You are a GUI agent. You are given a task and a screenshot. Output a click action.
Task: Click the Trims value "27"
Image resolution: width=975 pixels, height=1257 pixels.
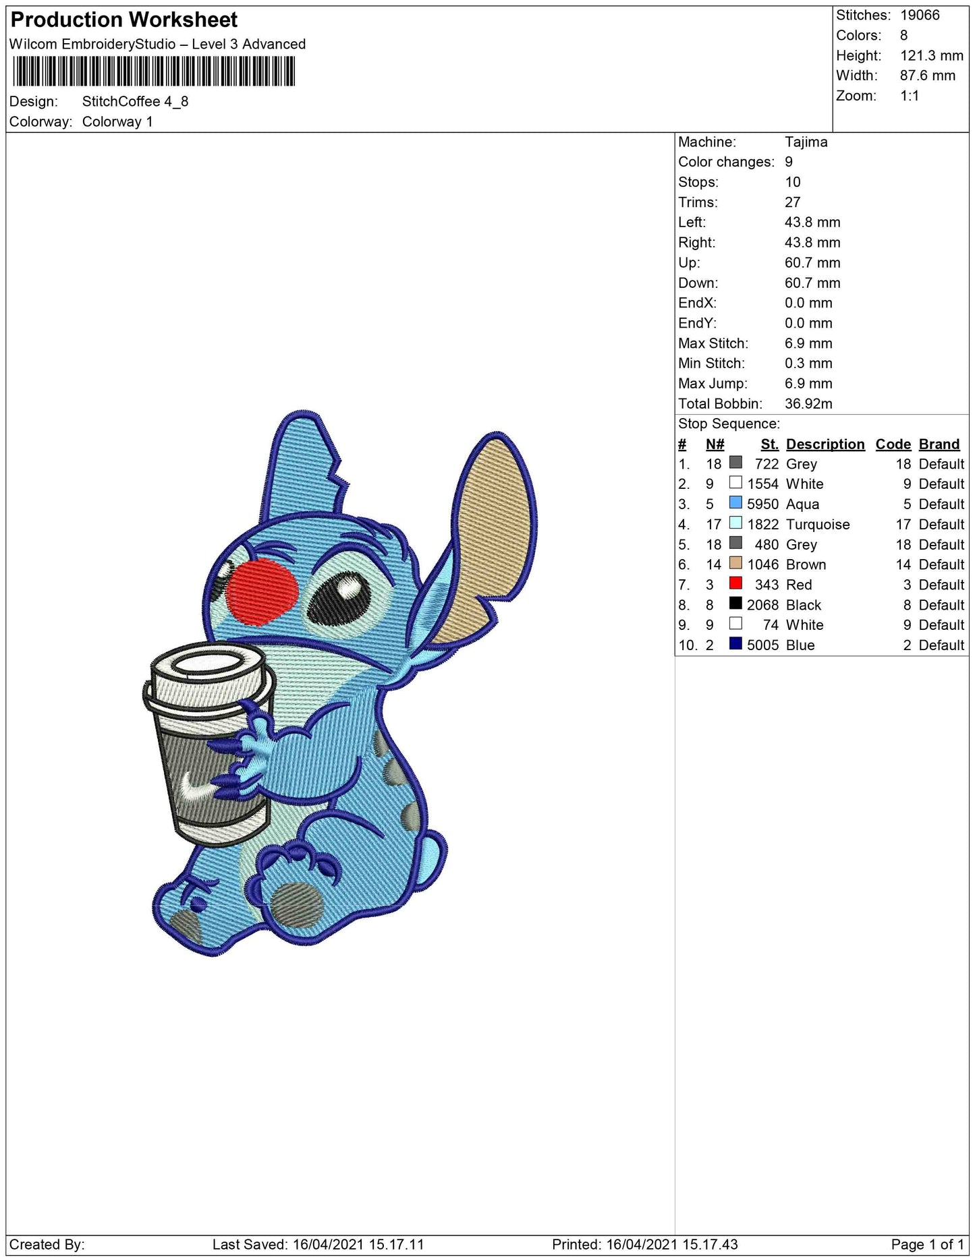pyautogui.click(x=793, y=203)
